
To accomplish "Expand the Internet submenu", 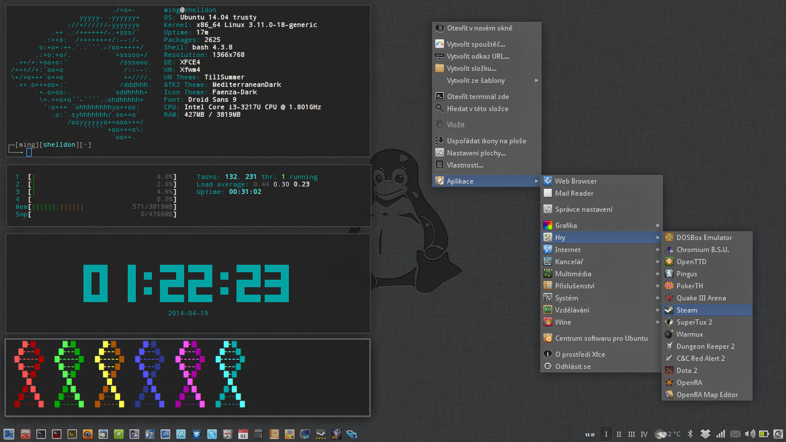I will tap(602, 249).
